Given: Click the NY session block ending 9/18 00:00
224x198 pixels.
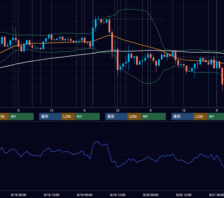Looking at the screenshot, I should tap(21, 116).
